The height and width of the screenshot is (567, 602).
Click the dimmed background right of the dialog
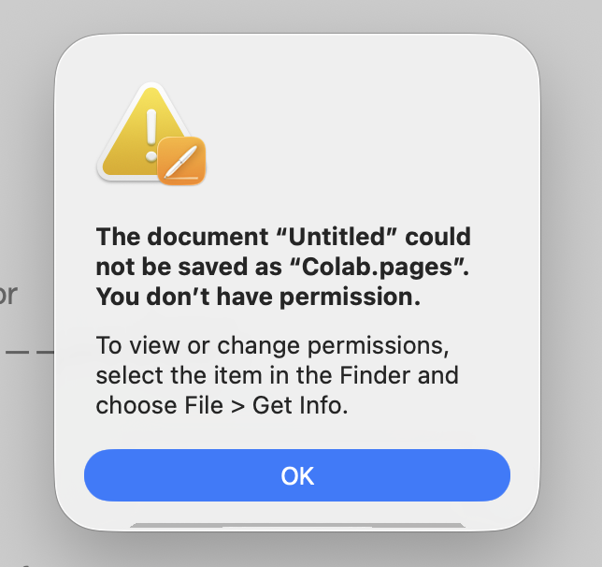(575, 281)
